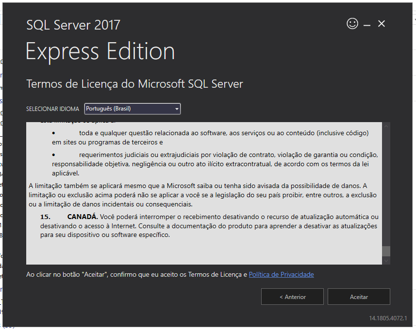The height and width of the screenshot is (330, 416).
Task: Expand the idioma combo box to change language
Action: (132, 109)
